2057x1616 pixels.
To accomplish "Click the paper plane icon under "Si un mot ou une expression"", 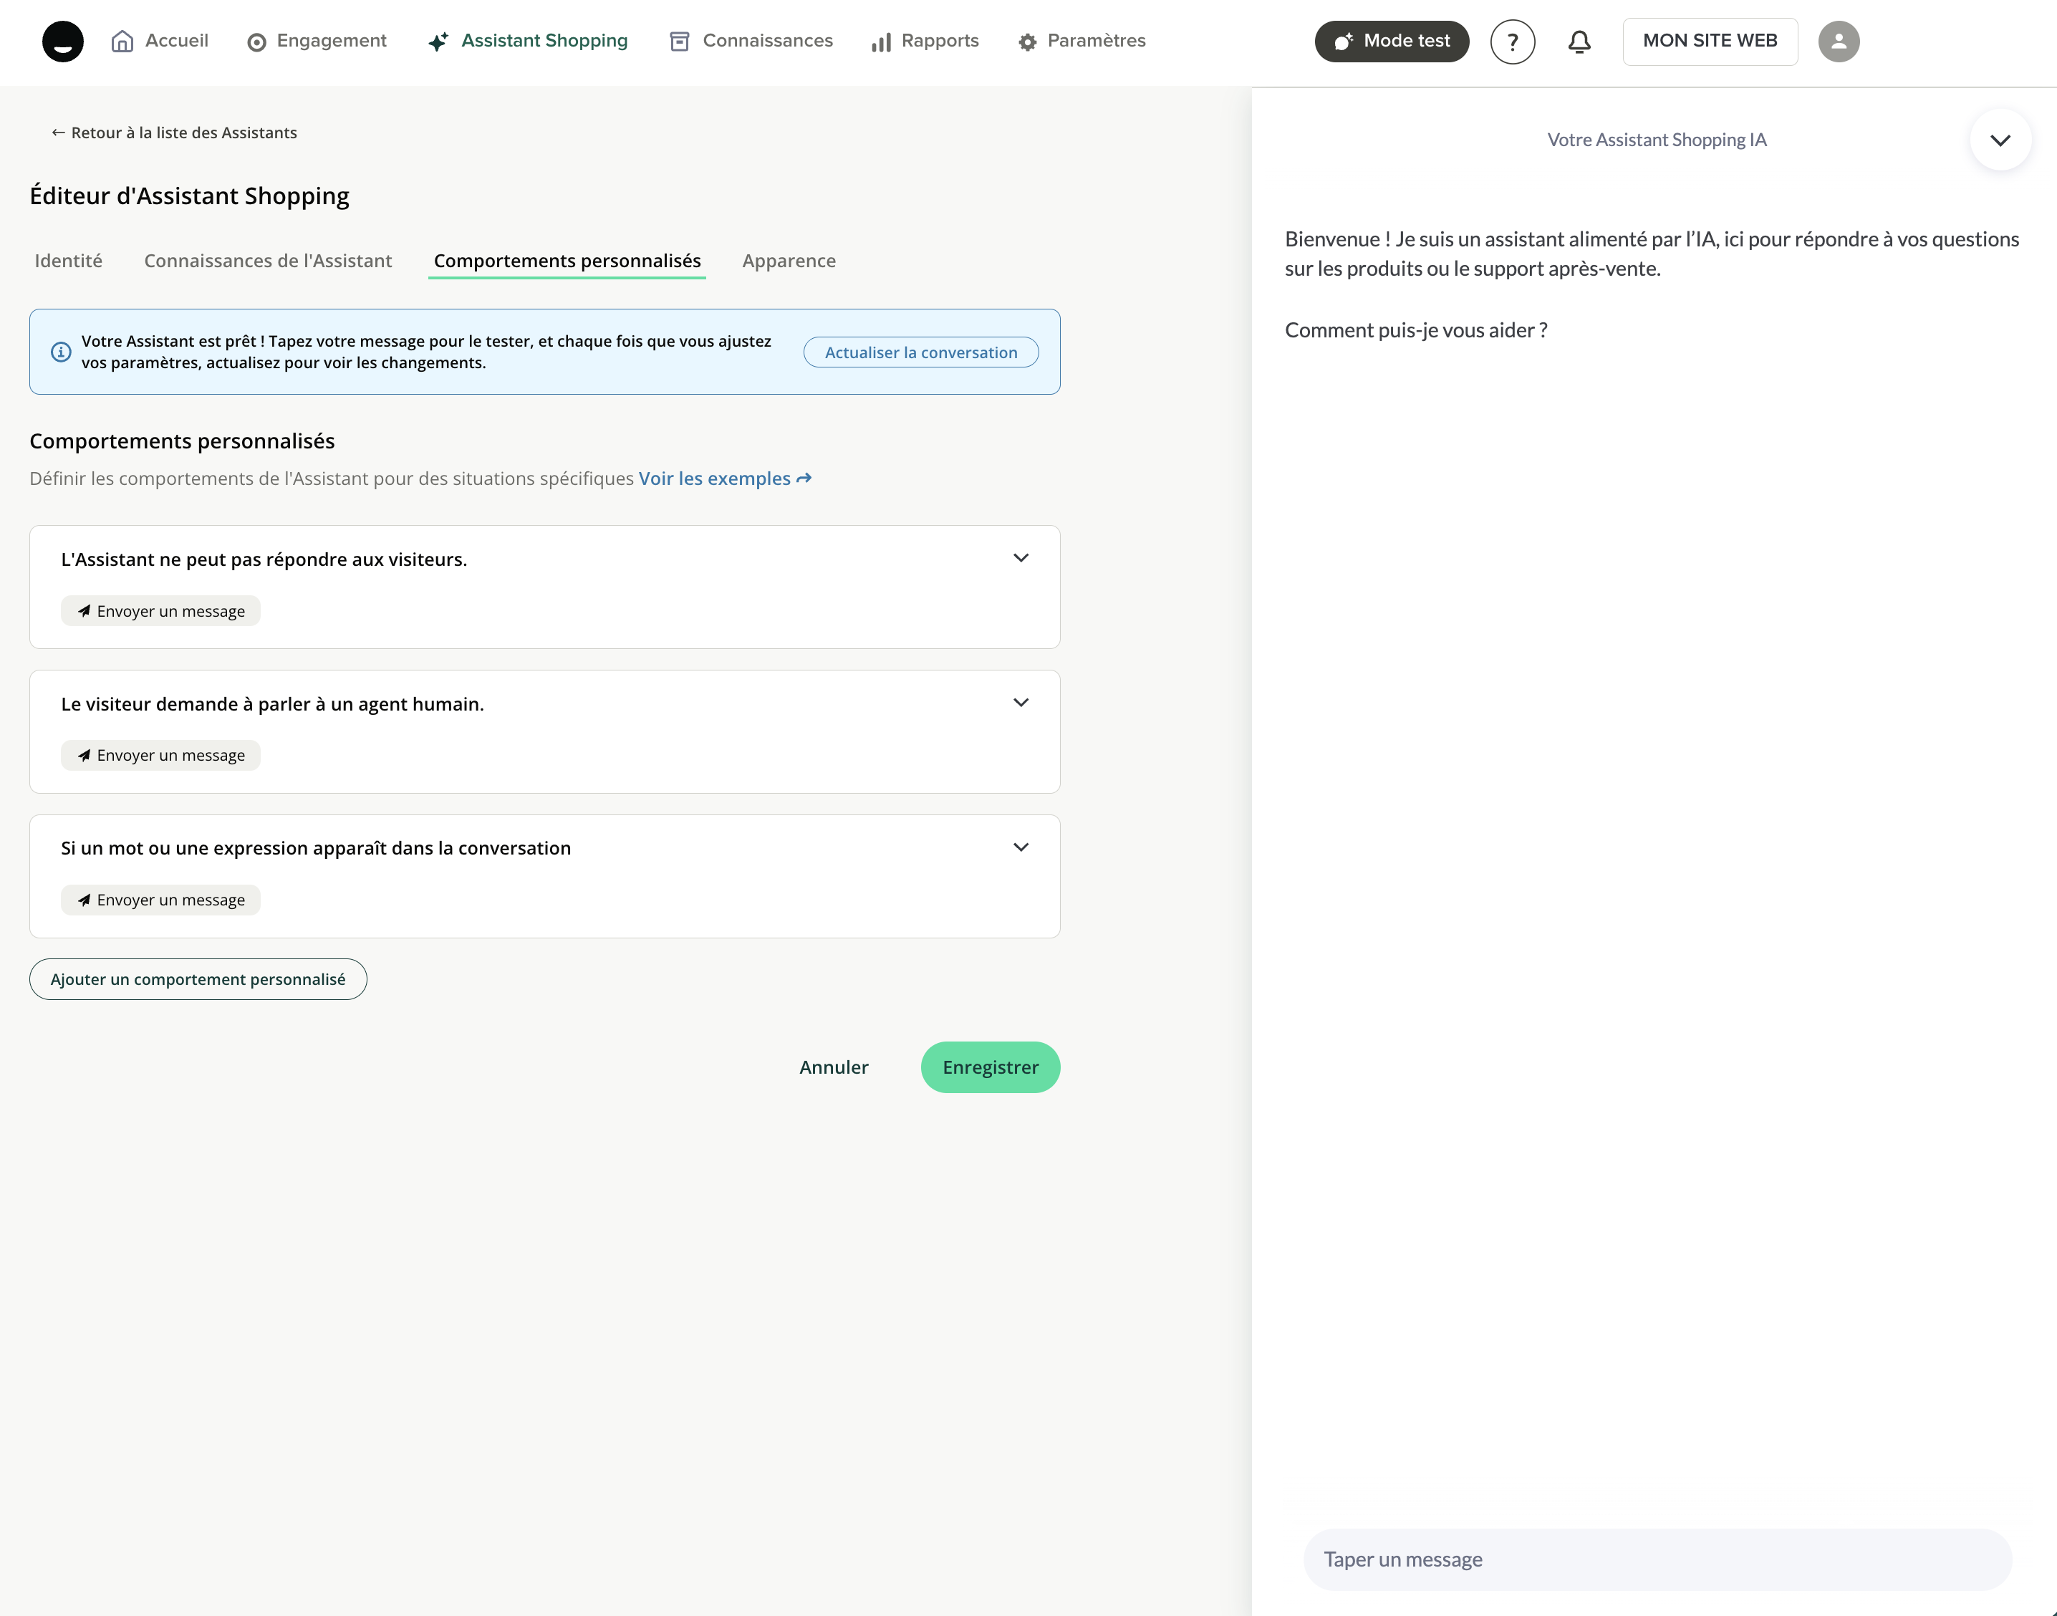I will tap(85, 900).
